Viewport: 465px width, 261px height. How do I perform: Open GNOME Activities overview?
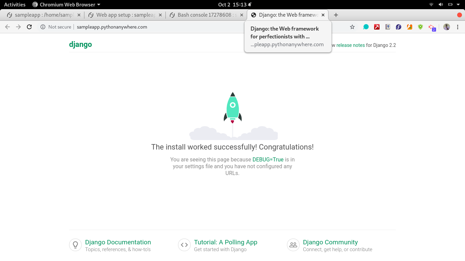[15, 5]
